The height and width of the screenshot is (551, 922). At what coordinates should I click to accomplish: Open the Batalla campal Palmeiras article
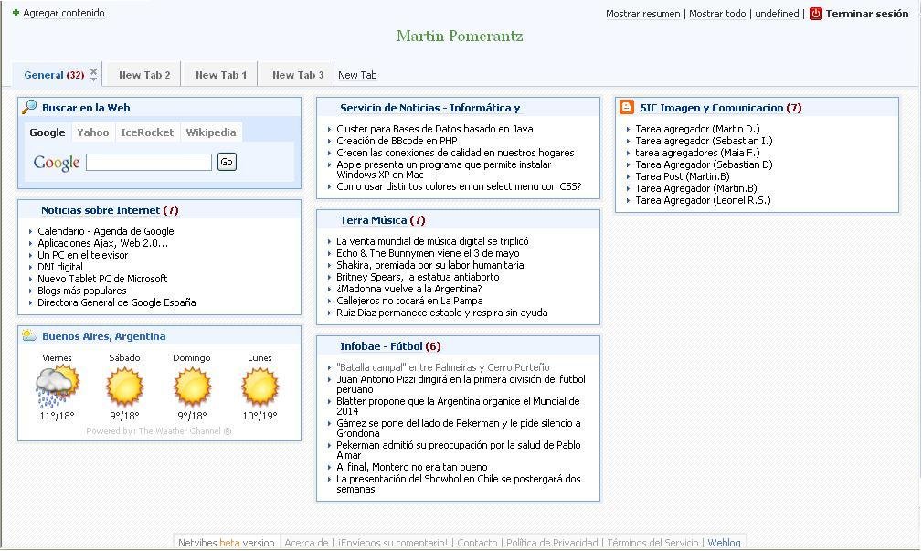point(443,367)
